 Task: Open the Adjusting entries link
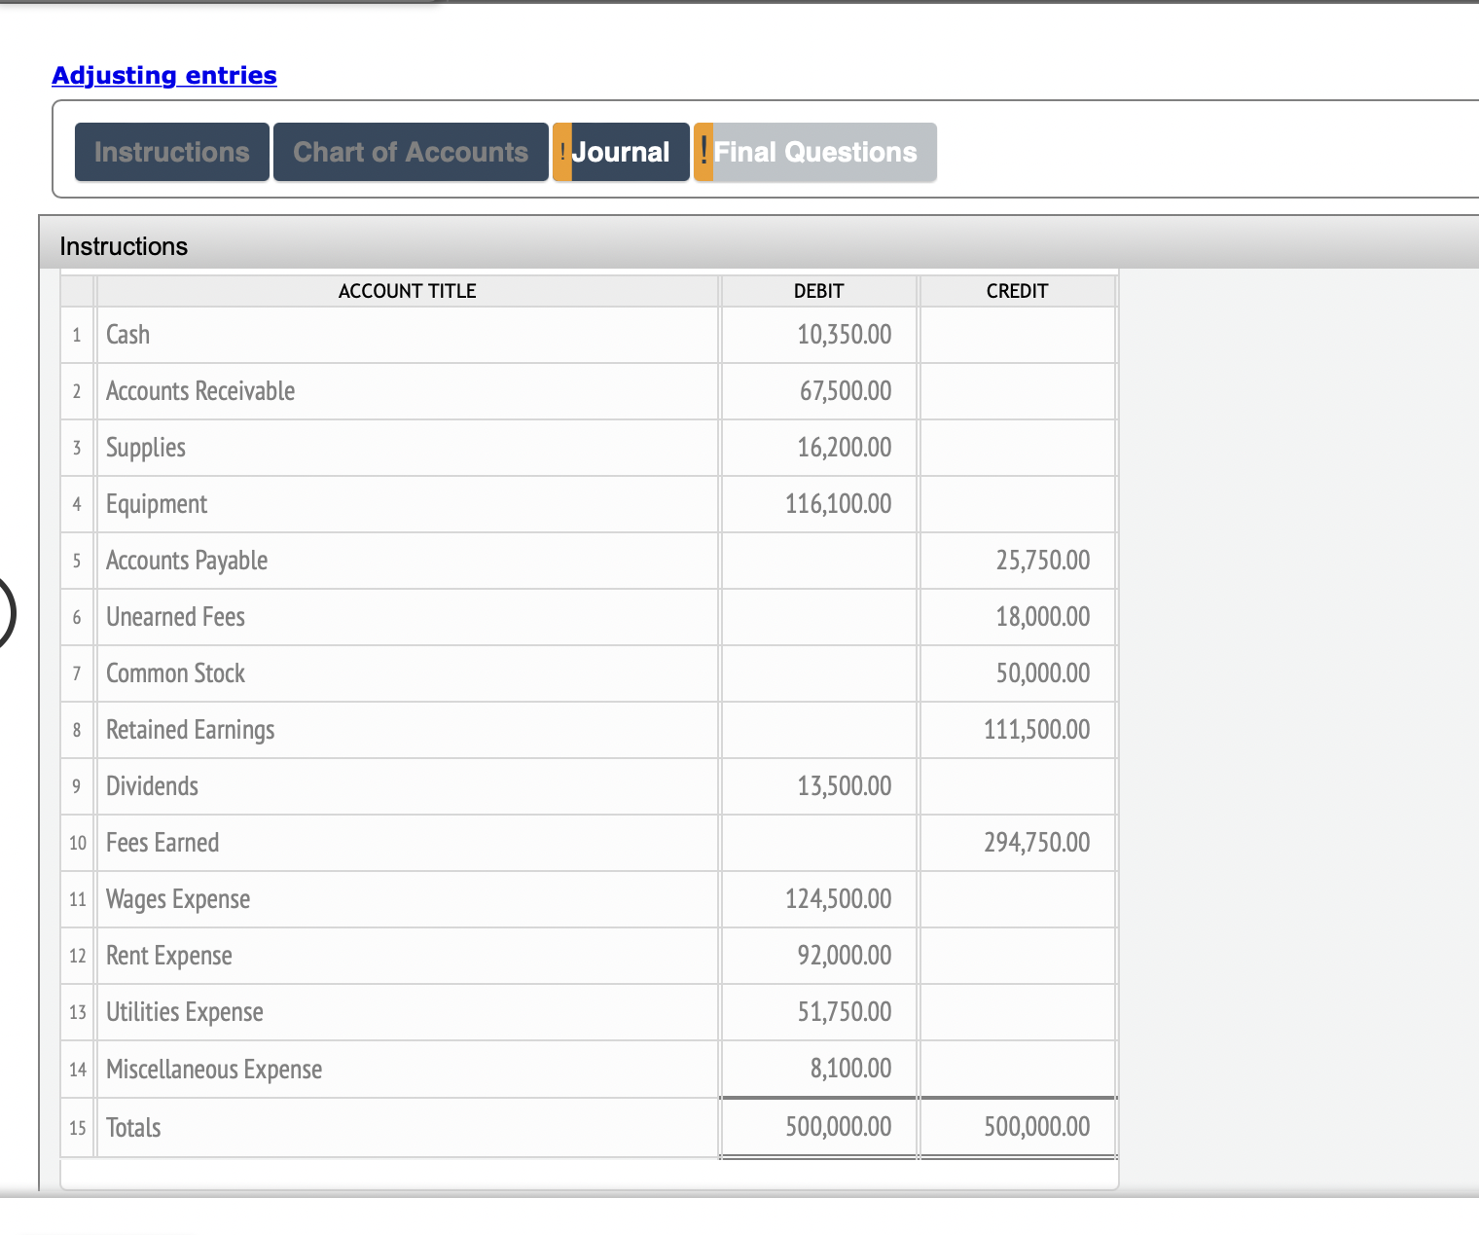[163, 75]
